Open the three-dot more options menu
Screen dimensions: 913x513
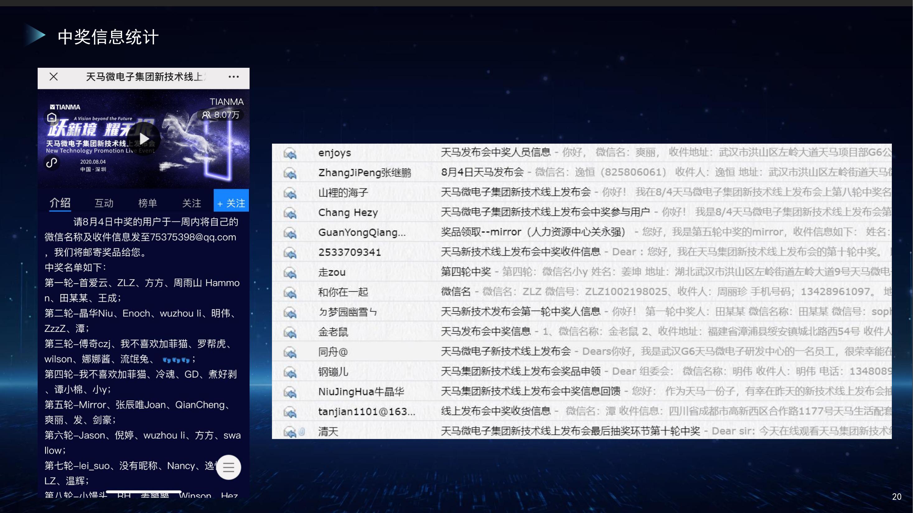[234, 76]
